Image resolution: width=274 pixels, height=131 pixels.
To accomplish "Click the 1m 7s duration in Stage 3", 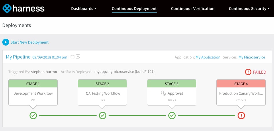I will (x=172, y=100).
